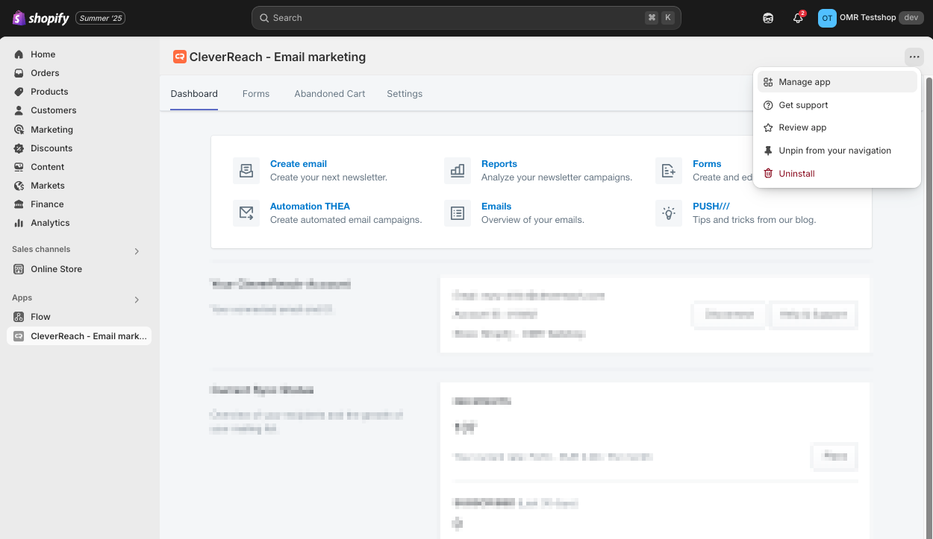933x539 pixels.
Task: Select Unpin from your navigation
Action: (x=837, y=151)
